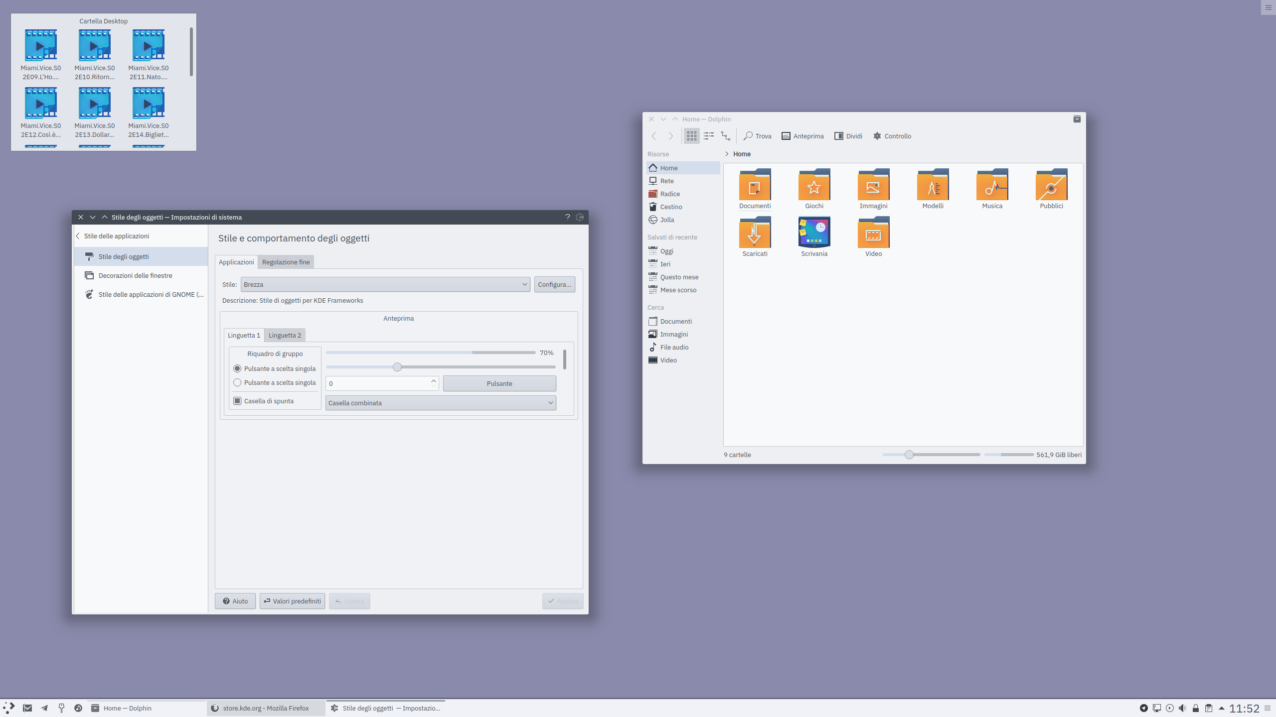
Task: Select Stile degli oggetti in sidebar
Action: pos(141,256)
